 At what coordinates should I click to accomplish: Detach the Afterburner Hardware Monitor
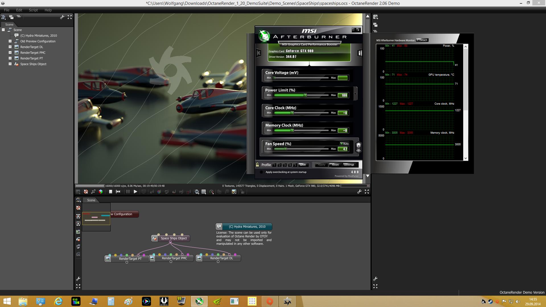pos(422,40)
